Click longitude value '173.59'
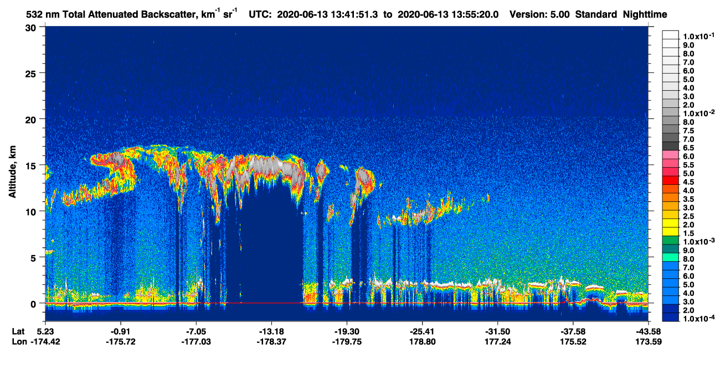The height and width of the screenshot is (369, 720). [648, 342]
